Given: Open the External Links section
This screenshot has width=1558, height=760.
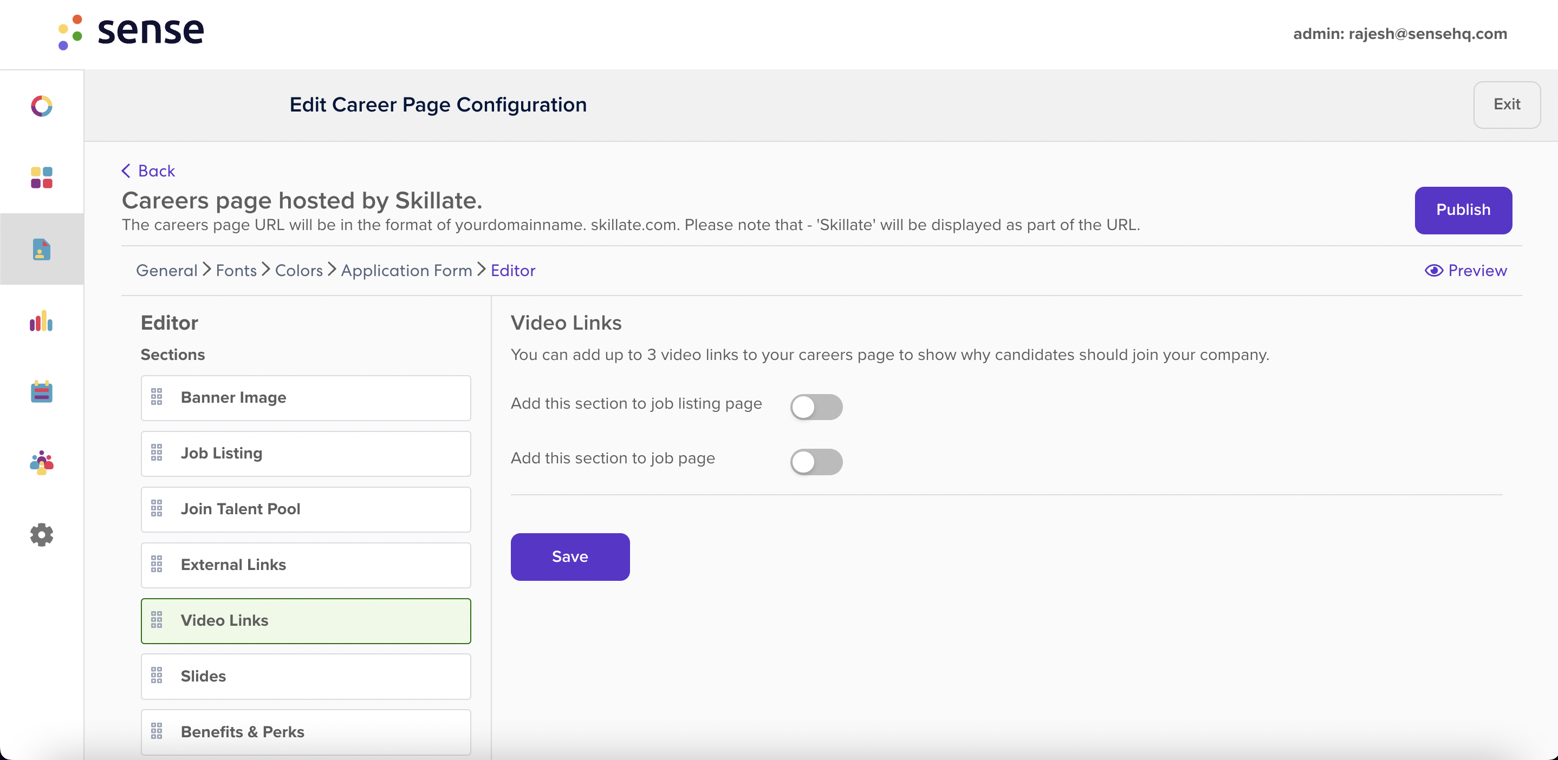Looking at the screenshot, I should point(306,565).
